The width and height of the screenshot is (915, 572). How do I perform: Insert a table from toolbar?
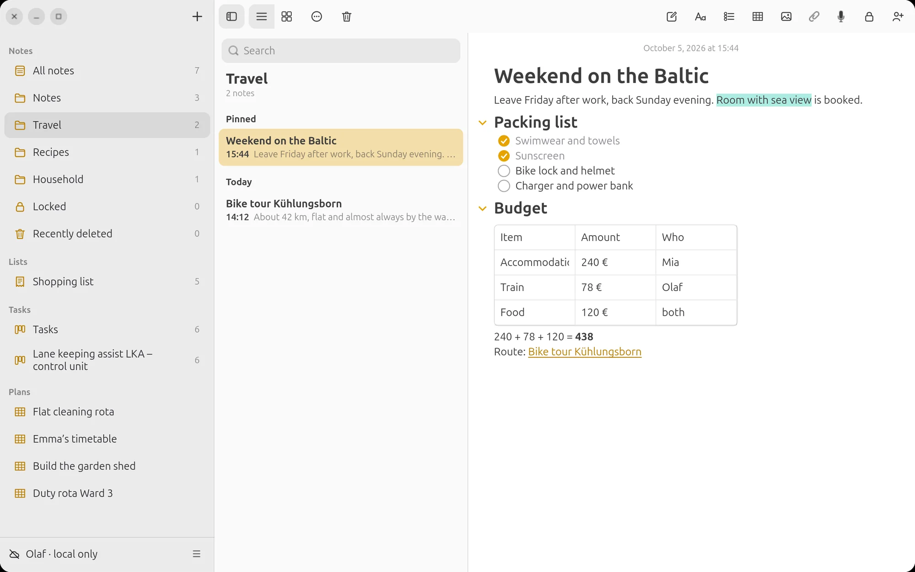tap(758, 16)
